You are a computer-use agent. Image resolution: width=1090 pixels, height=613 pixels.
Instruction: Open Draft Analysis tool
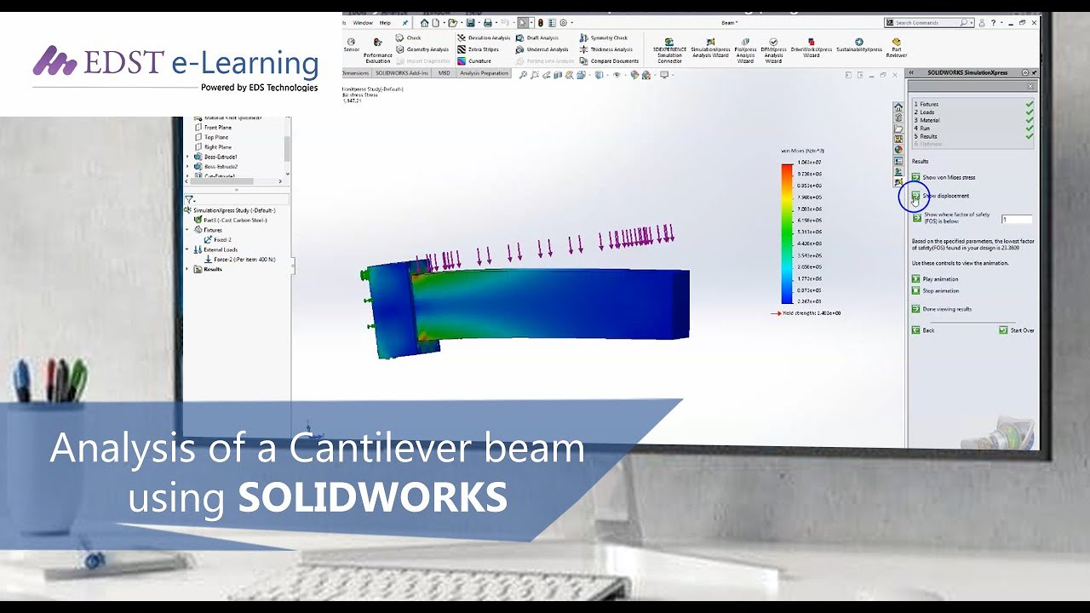point(537,38)
